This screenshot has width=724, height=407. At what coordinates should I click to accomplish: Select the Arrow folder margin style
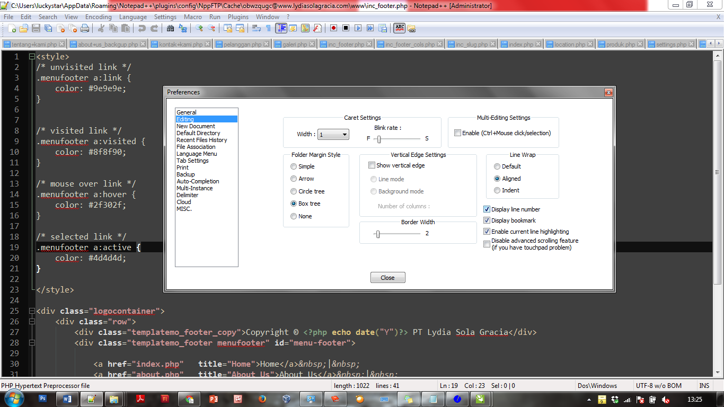[x=293, y=179]
